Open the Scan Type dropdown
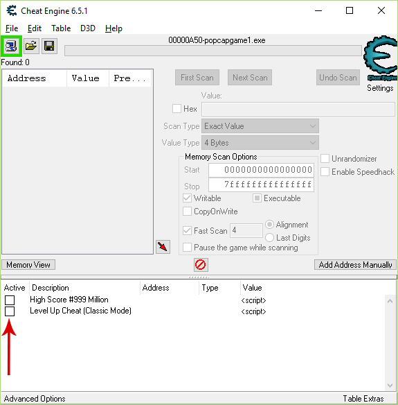The width and height of the screenshot is (398, 405). point(260,126)
